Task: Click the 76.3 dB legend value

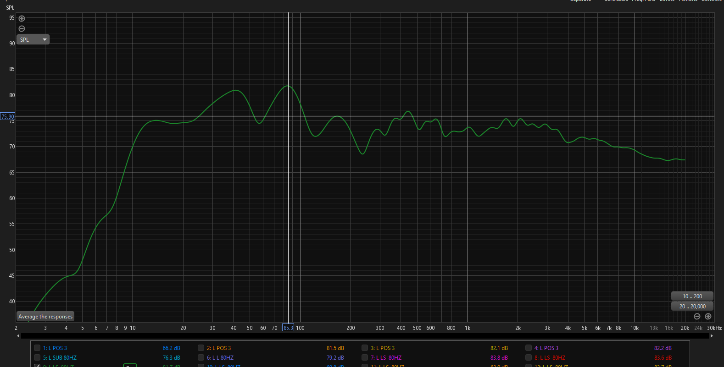Action: click(x=172, y=358)
